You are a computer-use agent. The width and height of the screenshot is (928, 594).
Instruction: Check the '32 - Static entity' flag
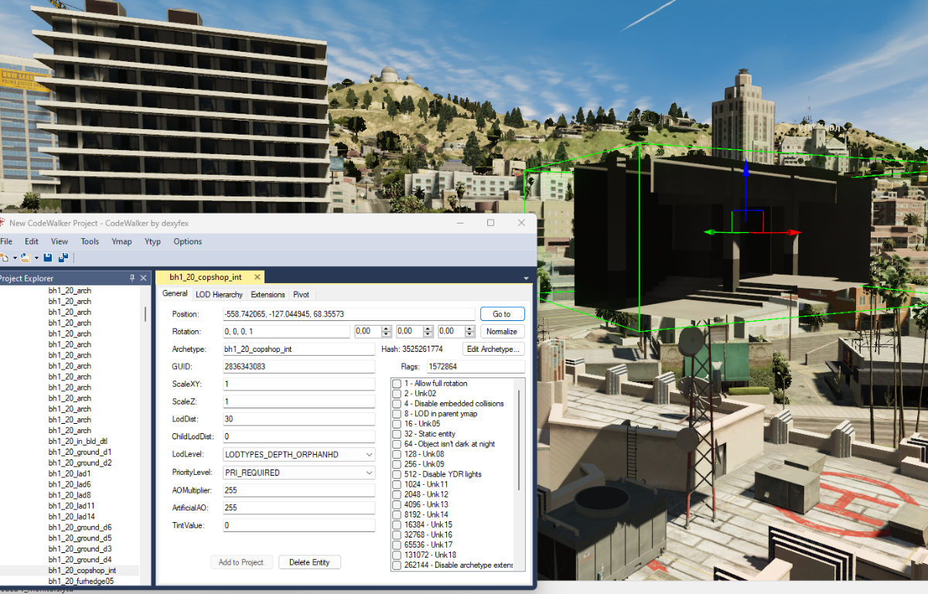point(397,434)
